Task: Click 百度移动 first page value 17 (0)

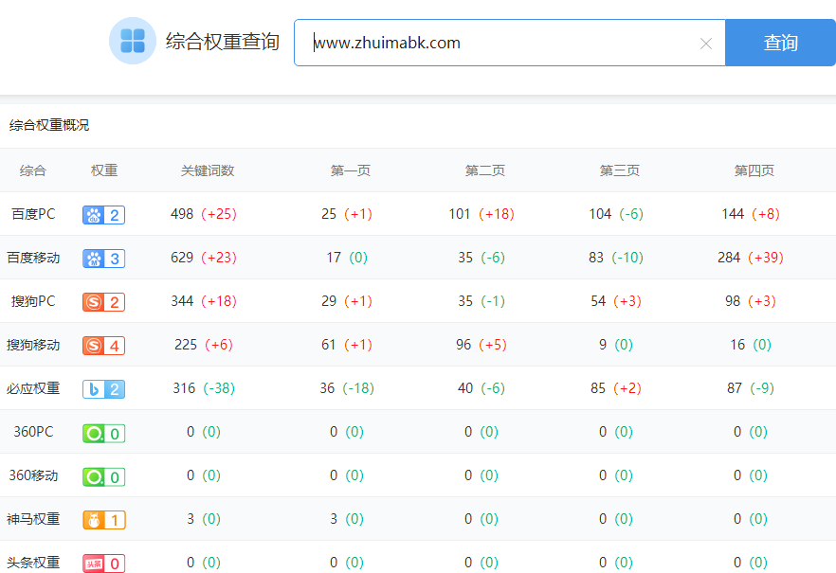Action: coord(347,258)
